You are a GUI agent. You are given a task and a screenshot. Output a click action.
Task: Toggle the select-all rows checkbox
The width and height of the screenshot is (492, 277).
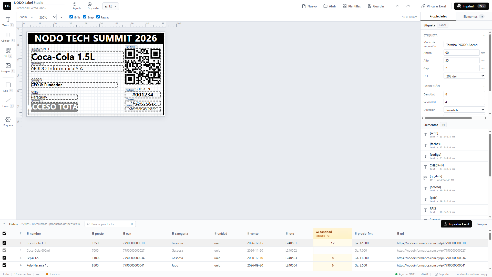[4, 233]
